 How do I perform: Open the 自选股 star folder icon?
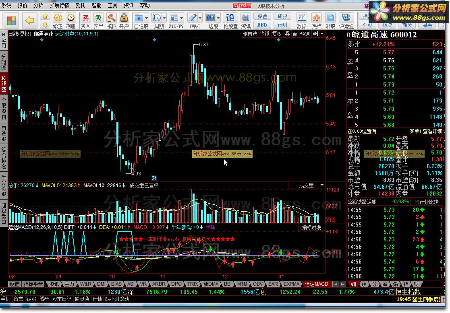click(139, 18)
